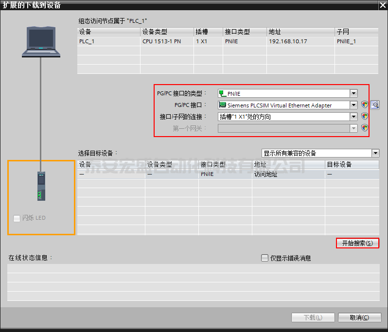Viewport: 388px width, 332px height.
Task: Click the laptop PG/PC icon
Action: 41,42
